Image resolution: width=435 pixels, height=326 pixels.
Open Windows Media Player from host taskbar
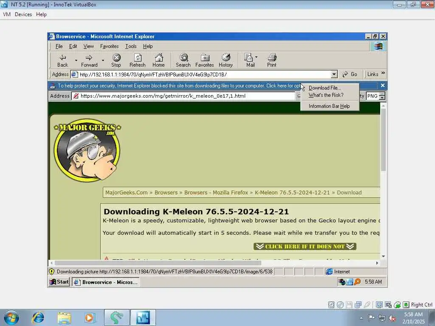(x=90, y=318)
